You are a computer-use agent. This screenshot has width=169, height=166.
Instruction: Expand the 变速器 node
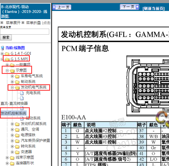[12, 152]
